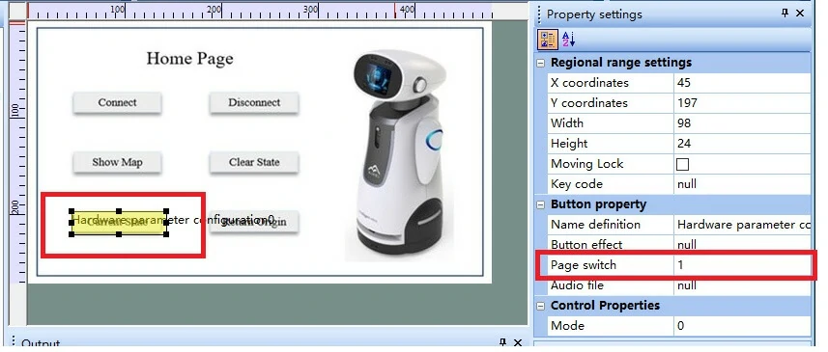This screenshot has height=352, width=828.
Task: Edit the Height value 24
Action: click(742, 144)
